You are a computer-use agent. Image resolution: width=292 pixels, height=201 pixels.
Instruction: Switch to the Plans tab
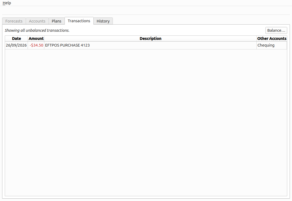click(x=57, y=21)
